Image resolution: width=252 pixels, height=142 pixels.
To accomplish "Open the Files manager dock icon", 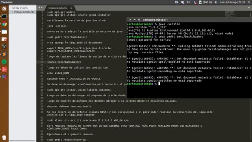I will click(4, 32).
